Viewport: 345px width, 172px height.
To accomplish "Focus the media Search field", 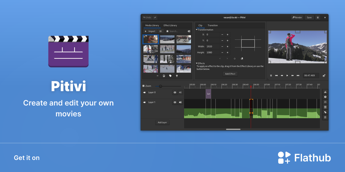I will [x=178, y=31].
